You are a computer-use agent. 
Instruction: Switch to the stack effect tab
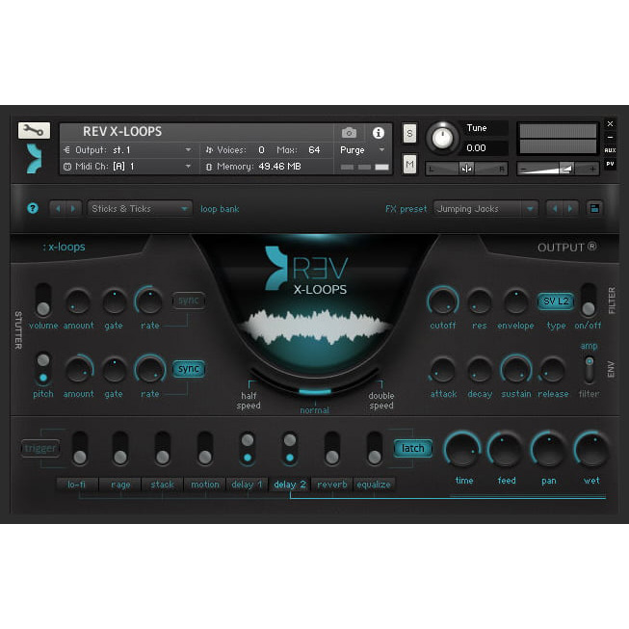pyautogui.click(x=163, y=485)
